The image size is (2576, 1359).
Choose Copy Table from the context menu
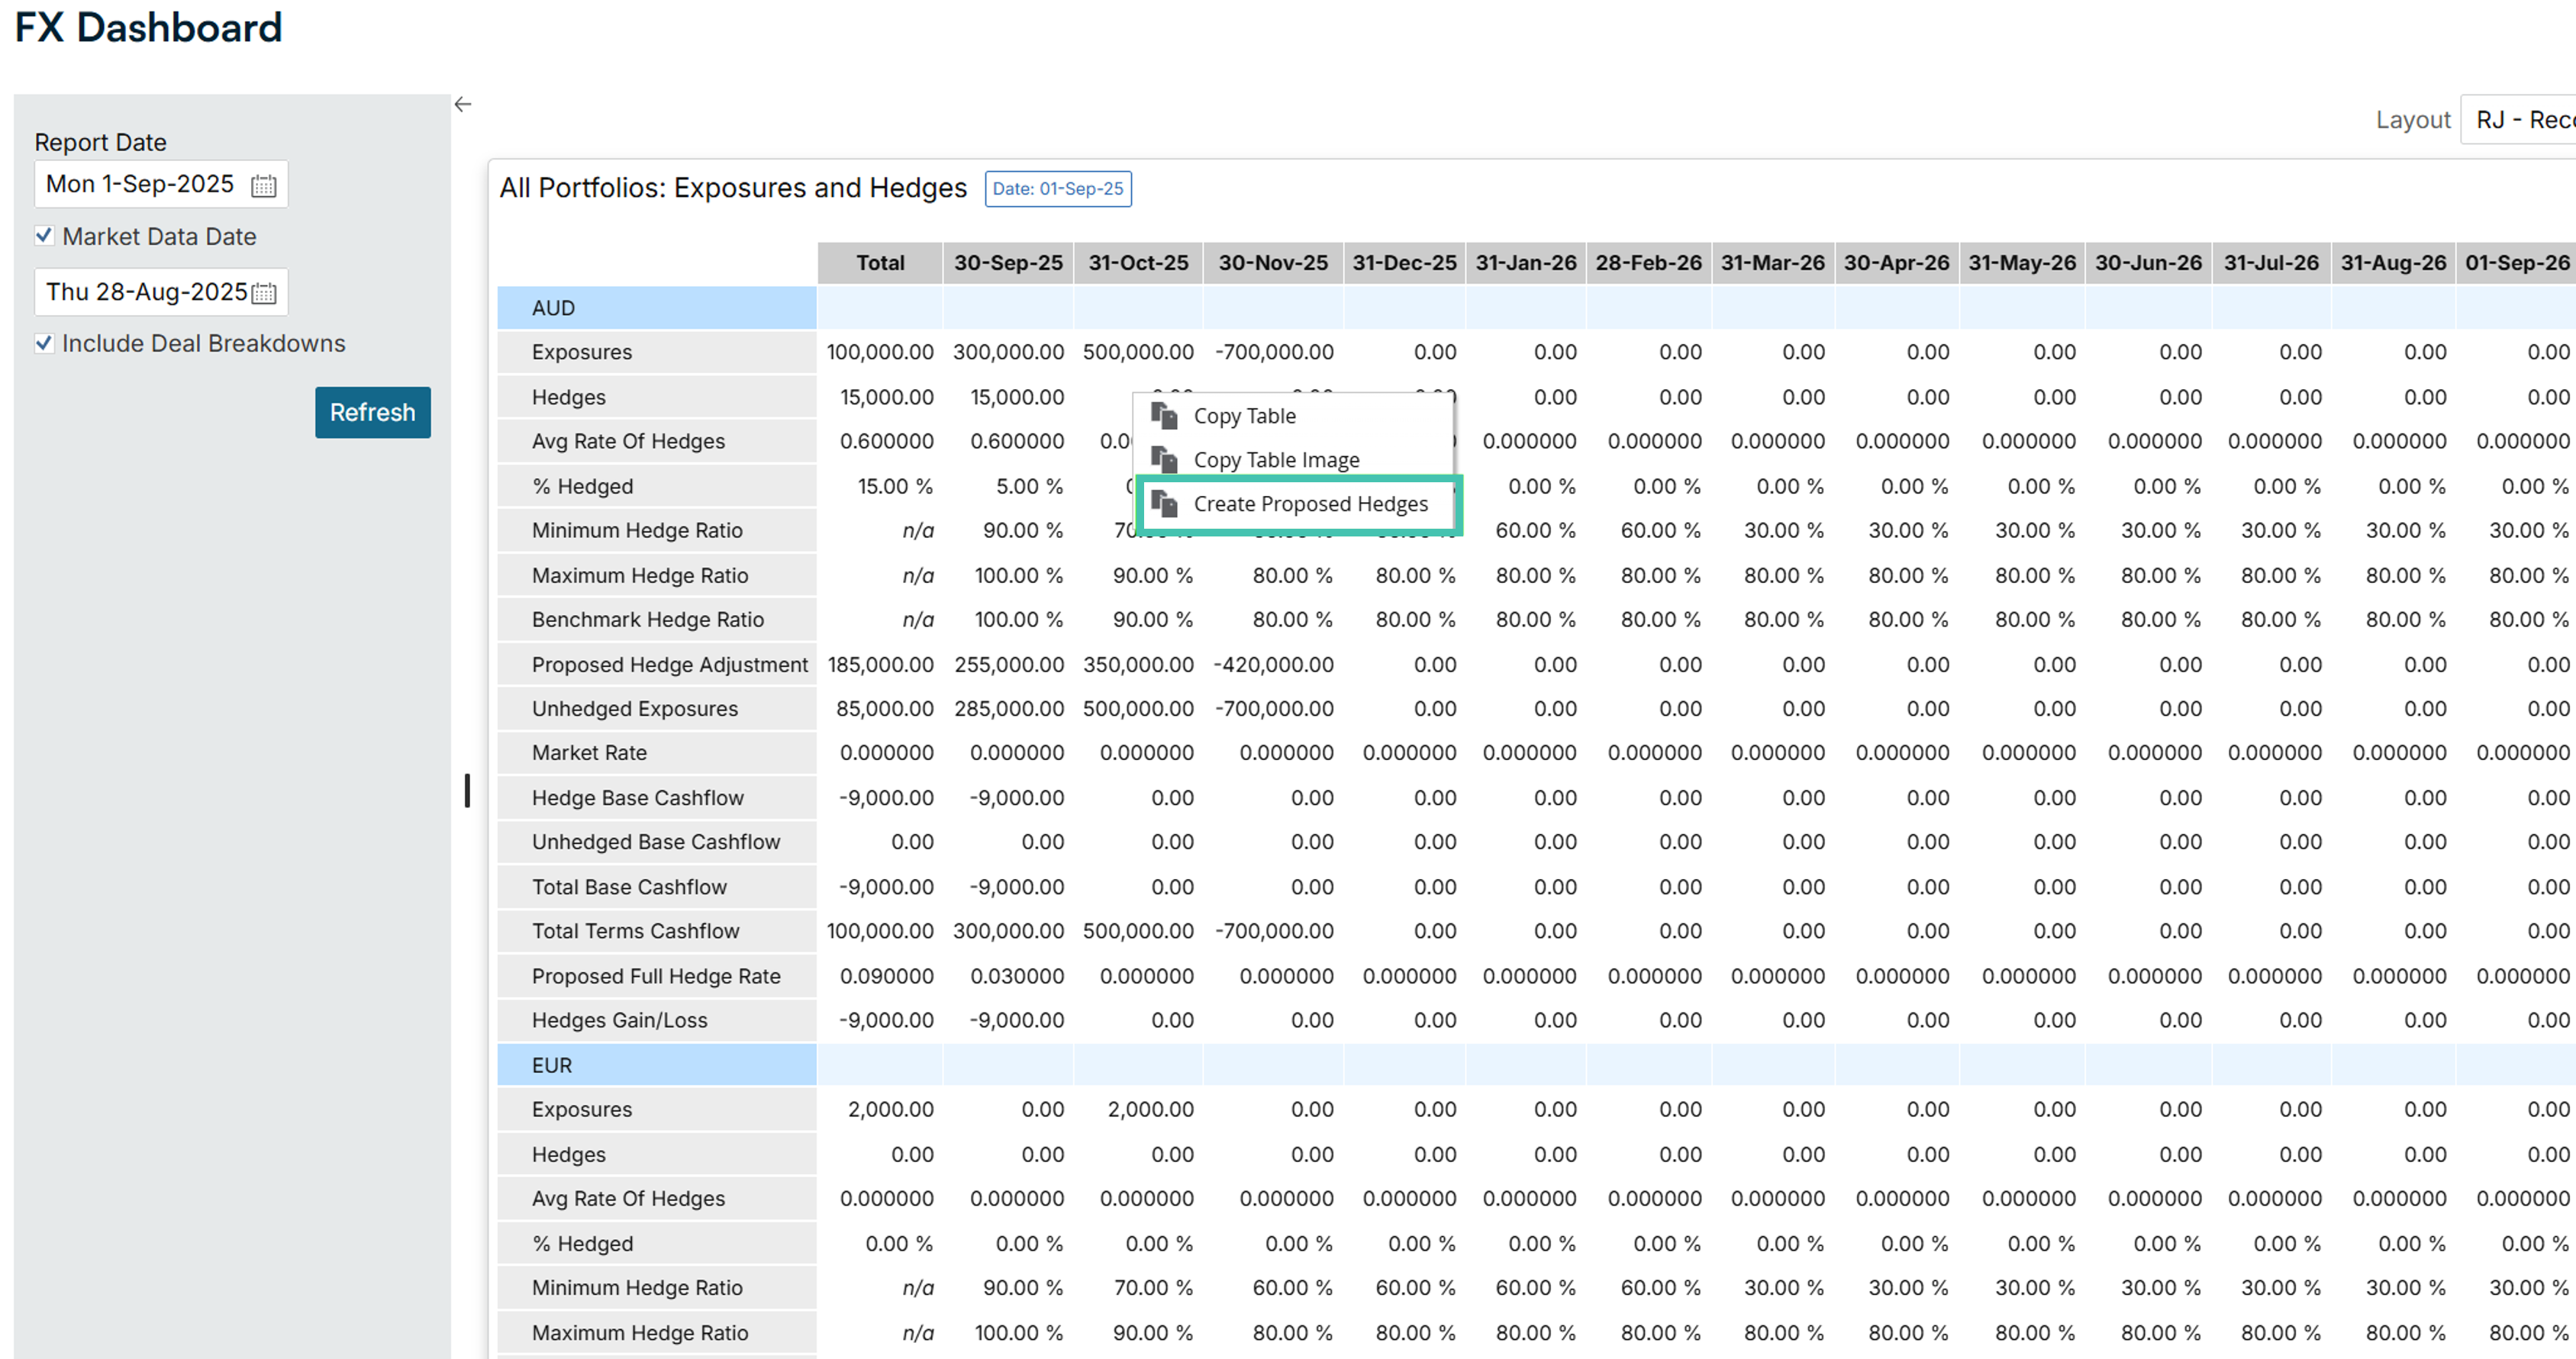pyautogui.click(x=1244, y=416)
